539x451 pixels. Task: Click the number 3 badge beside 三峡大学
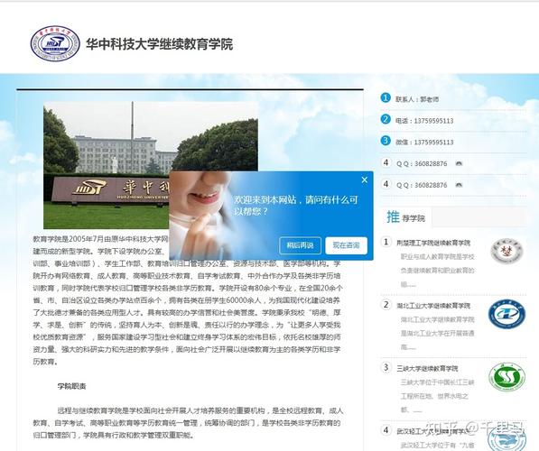click(x=386, y=367)
